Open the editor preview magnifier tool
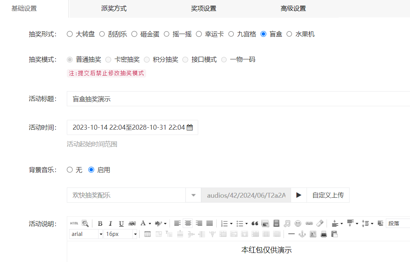 click(85, 223)
